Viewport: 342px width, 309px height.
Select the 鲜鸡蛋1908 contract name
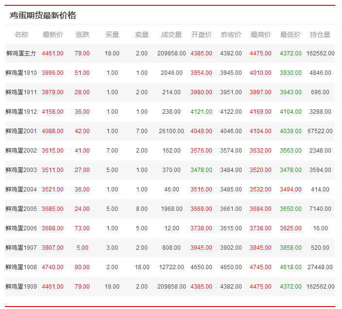(21, 267)
